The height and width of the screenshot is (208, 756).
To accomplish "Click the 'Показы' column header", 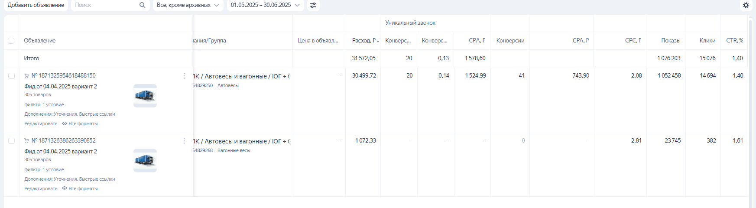I will [670, 40].
